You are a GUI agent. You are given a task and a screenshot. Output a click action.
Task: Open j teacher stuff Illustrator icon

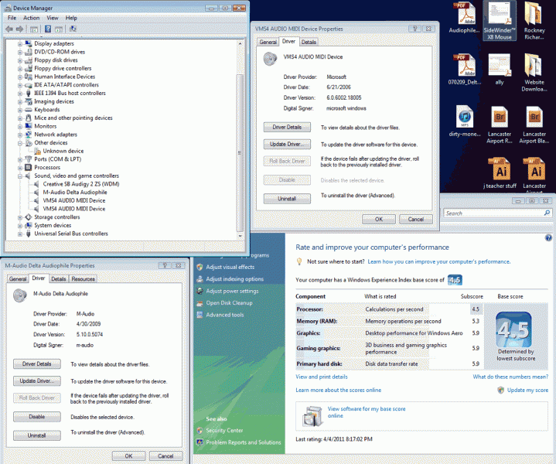click(x=500, y=173)
